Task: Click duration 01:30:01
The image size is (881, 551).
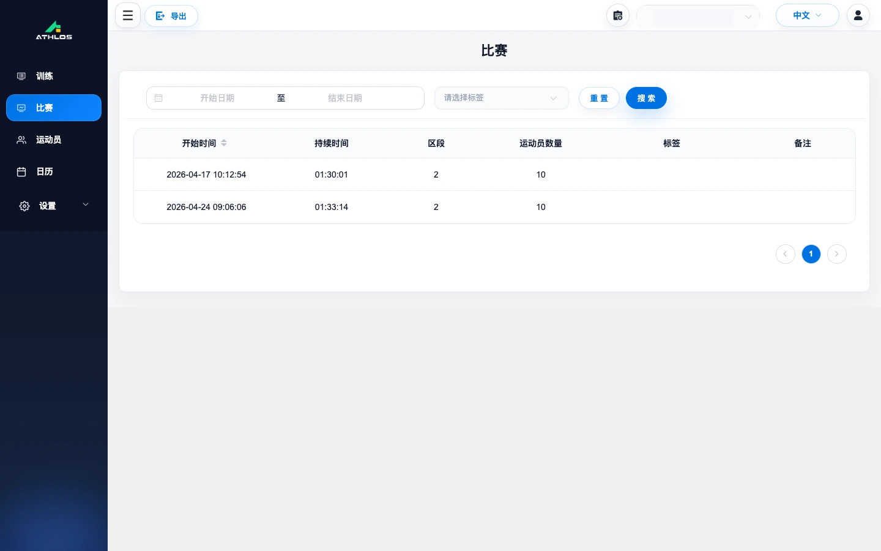Action: click(x=332, y=174)
